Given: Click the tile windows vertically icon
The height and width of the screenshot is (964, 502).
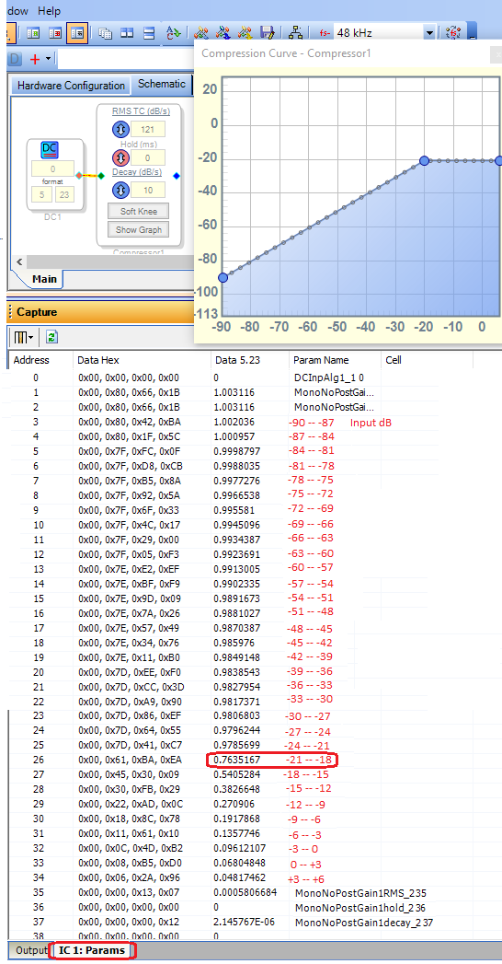Looking at the screenshot, I should point(127,33).
